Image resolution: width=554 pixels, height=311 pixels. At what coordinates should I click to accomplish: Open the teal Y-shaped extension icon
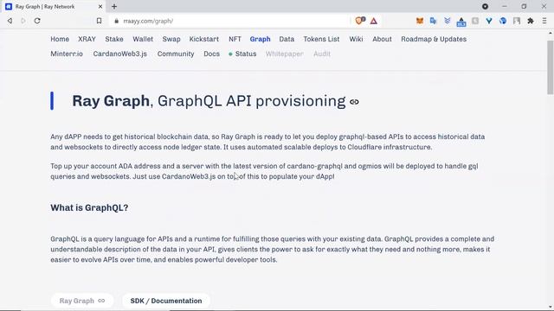pos(489,21)
